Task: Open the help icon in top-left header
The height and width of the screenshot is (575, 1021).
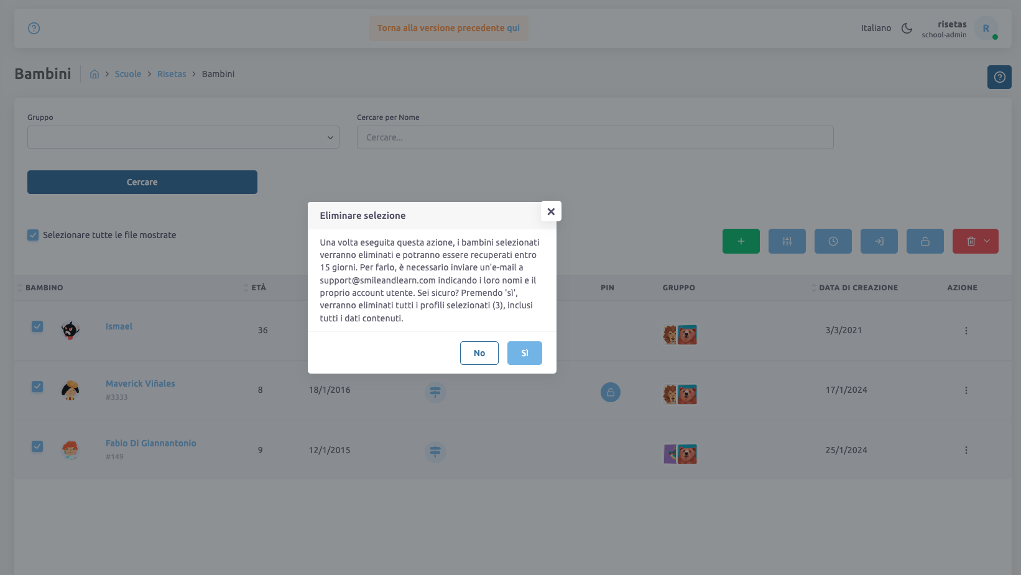Action: coord(34,29)
